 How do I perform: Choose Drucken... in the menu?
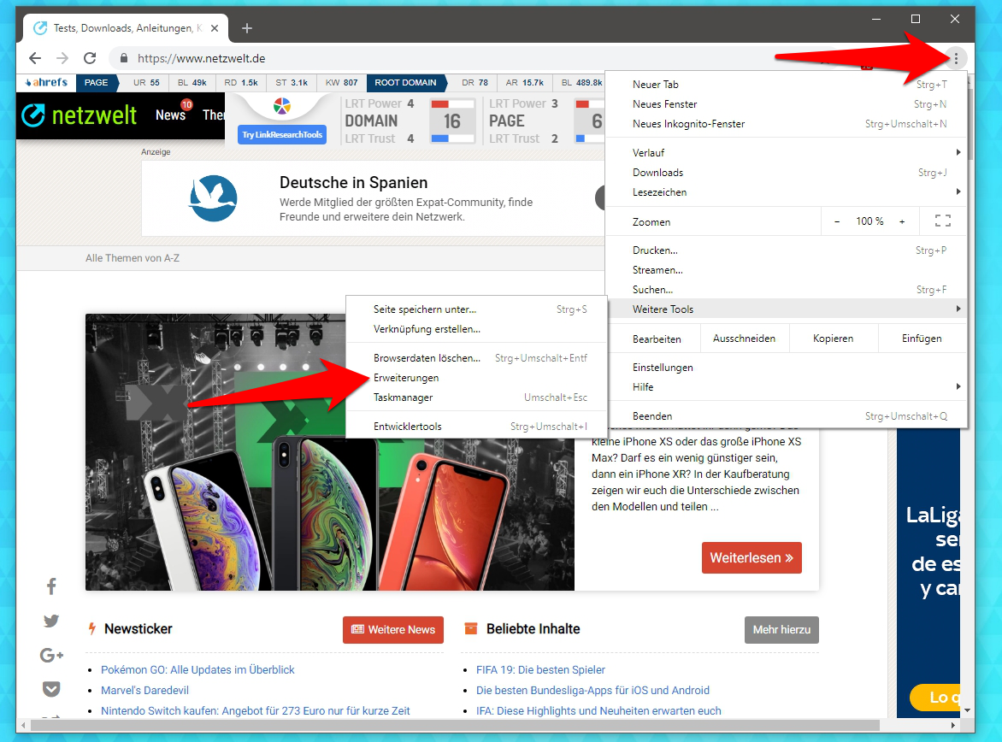(786, 250)
